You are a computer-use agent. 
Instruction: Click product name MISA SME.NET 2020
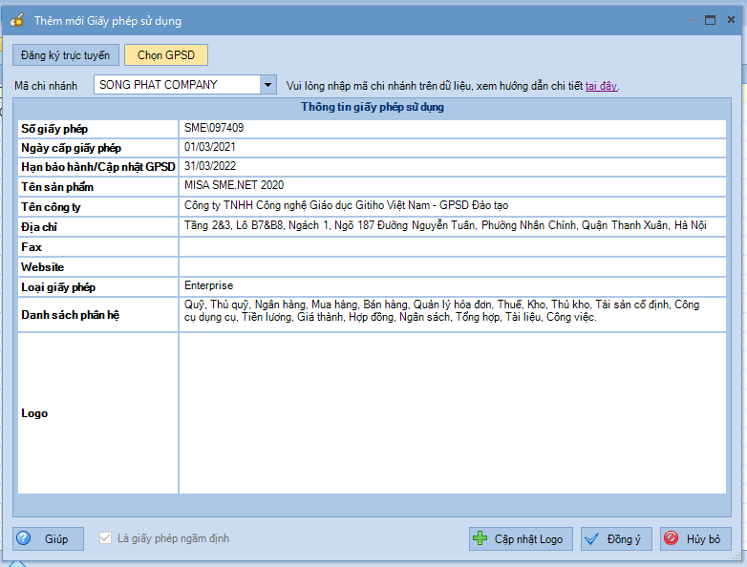(x=234, y=185)
